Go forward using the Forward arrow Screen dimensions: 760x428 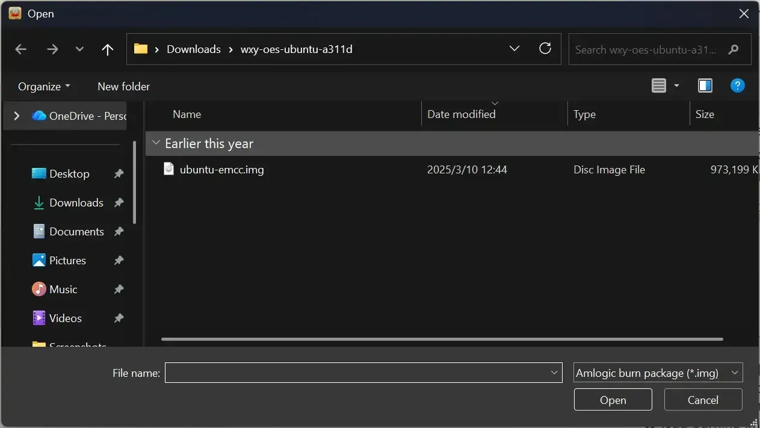click(52, 49)
